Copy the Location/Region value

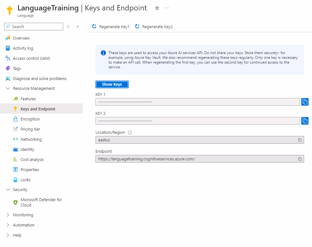coord(300,140)
